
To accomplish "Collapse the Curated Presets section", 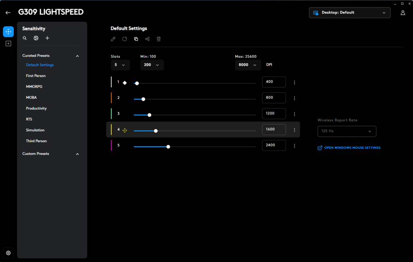I will click(x=77, y=56).
